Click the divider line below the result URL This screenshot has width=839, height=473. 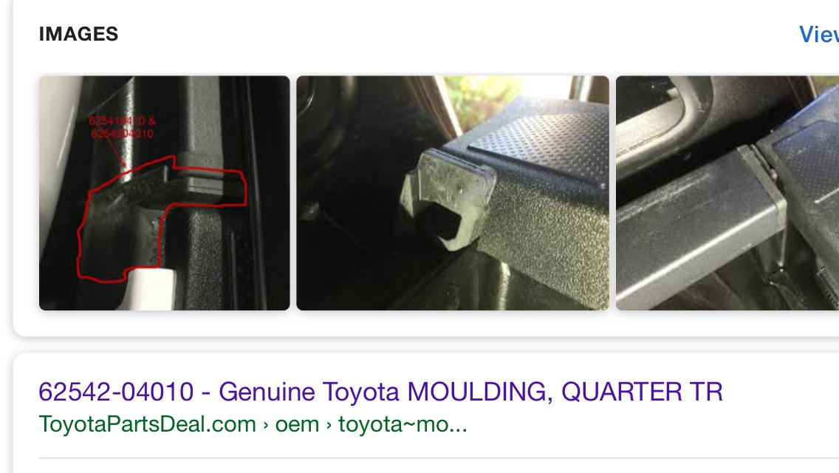[x=439, y=458]
